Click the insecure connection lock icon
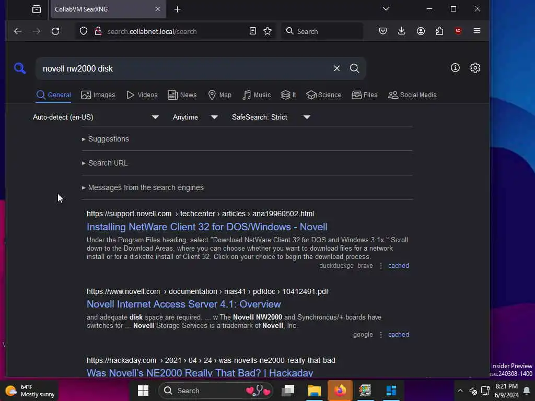Viewport: 535px width, 401px height. 98,31
